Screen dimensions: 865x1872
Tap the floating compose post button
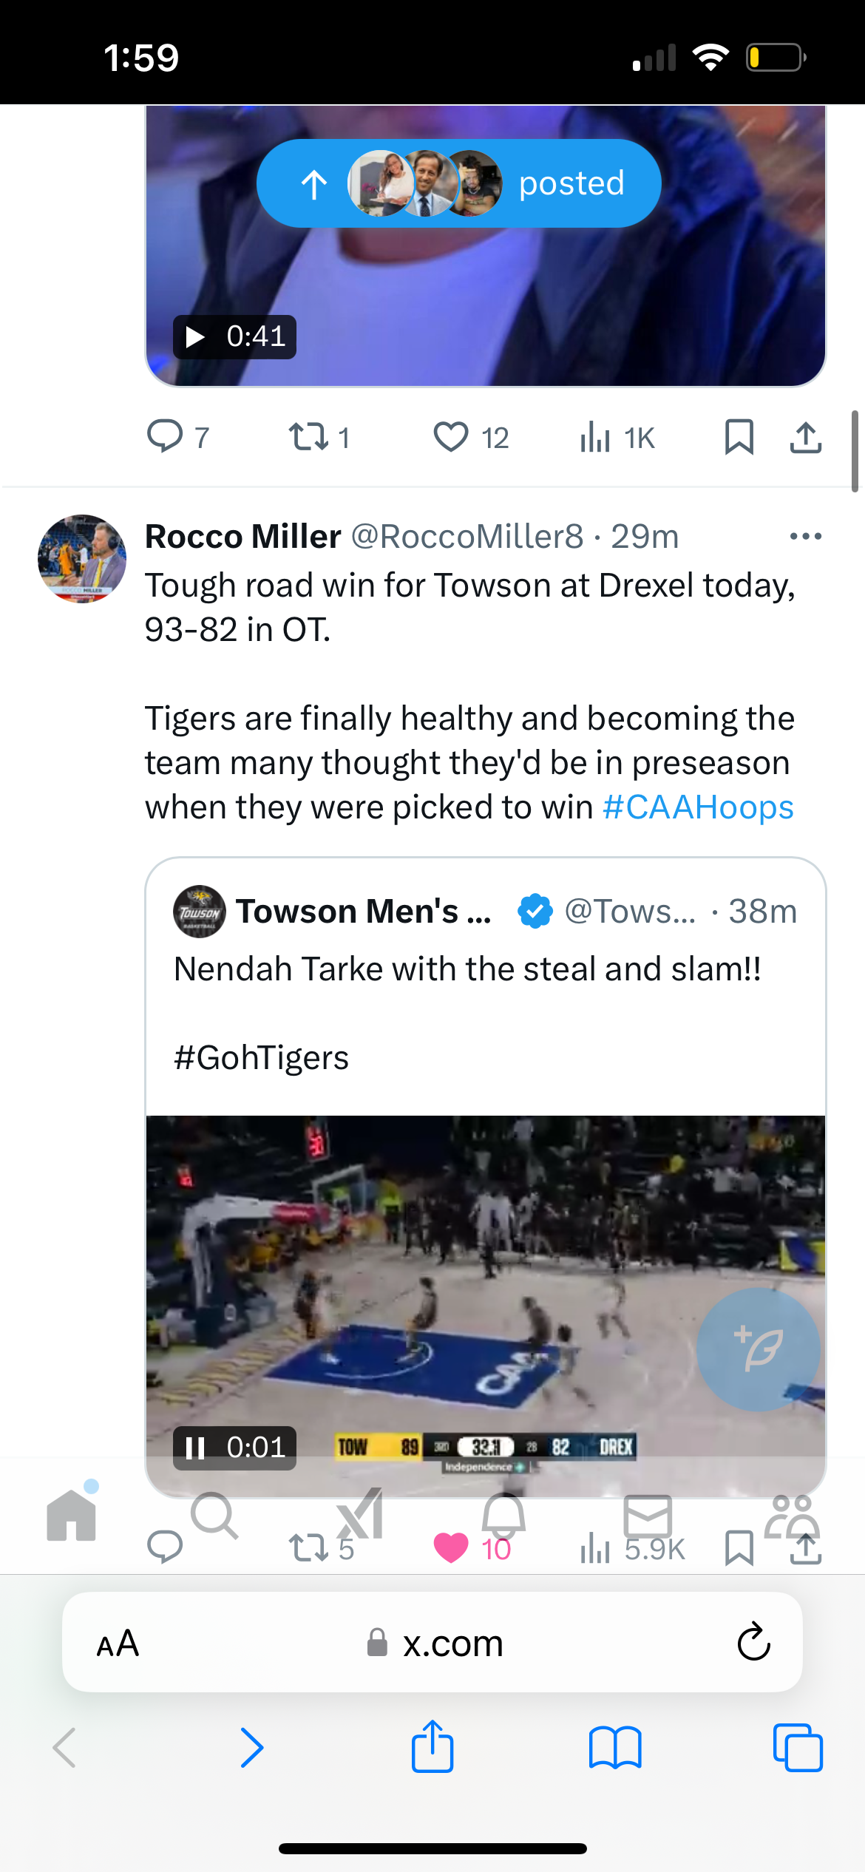(758, 1349)
